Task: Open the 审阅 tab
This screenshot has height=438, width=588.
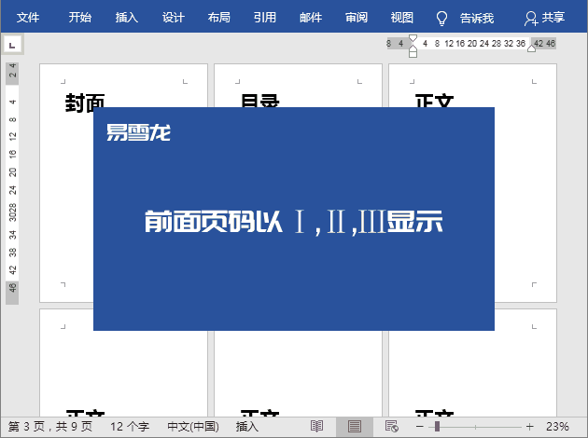Action: click(357, 17)
